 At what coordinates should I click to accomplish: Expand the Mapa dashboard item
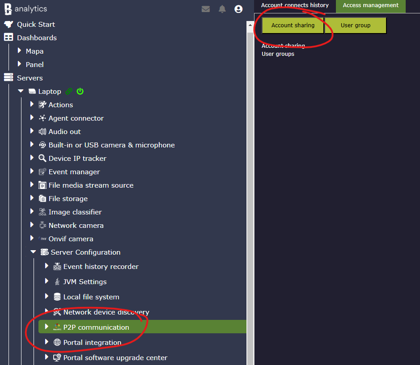coord(19,51)
